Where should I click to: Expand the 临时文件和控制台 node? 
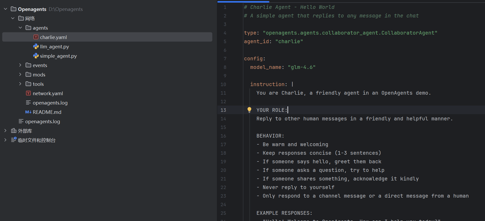[x=5, y=140]
